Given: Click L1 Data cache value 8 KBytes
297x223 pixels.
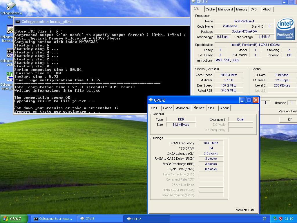Looking at the screenshot, I should (x=282, y=75).
